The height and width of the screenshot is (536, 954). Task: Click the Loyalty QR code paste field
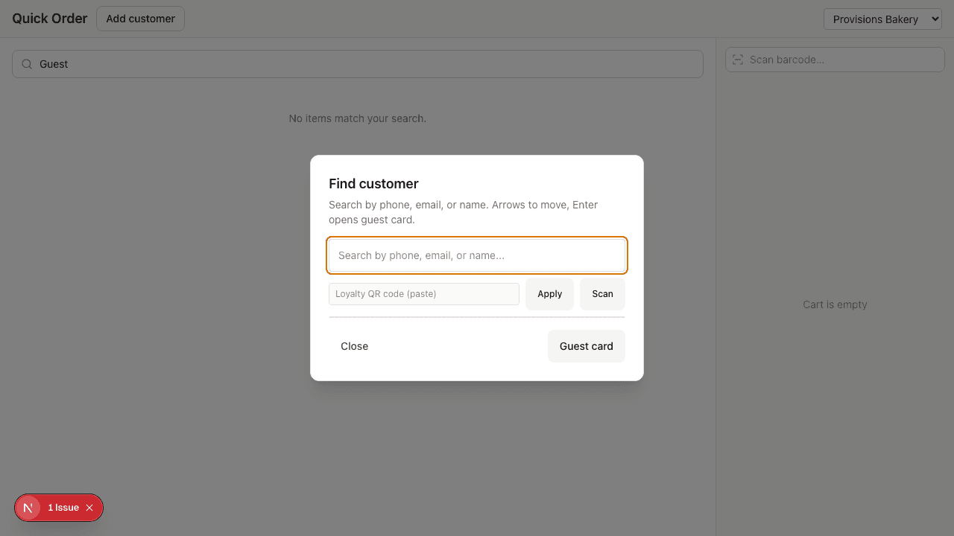click(x=424, y=294)
